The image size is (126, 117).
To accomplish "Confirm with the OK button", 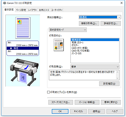I will (60, 111).
